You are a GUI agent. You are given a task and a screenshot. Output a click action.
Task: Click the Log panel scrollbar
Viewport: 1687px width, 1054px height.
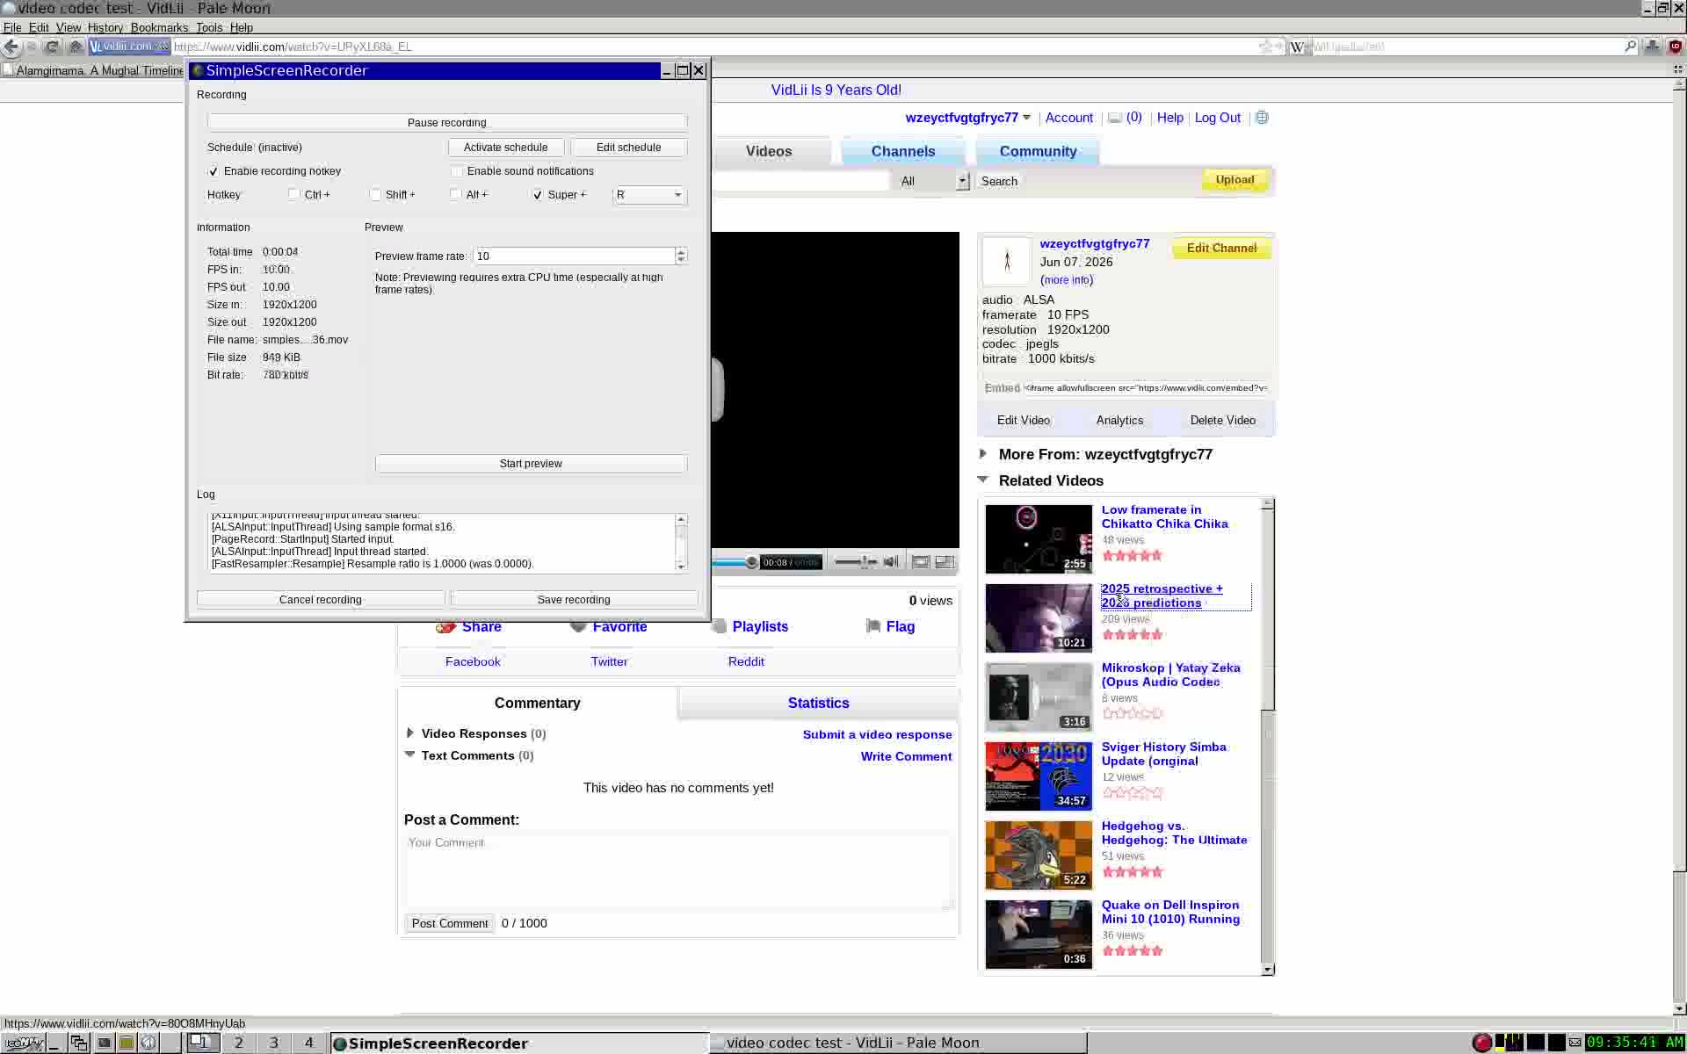681,543
